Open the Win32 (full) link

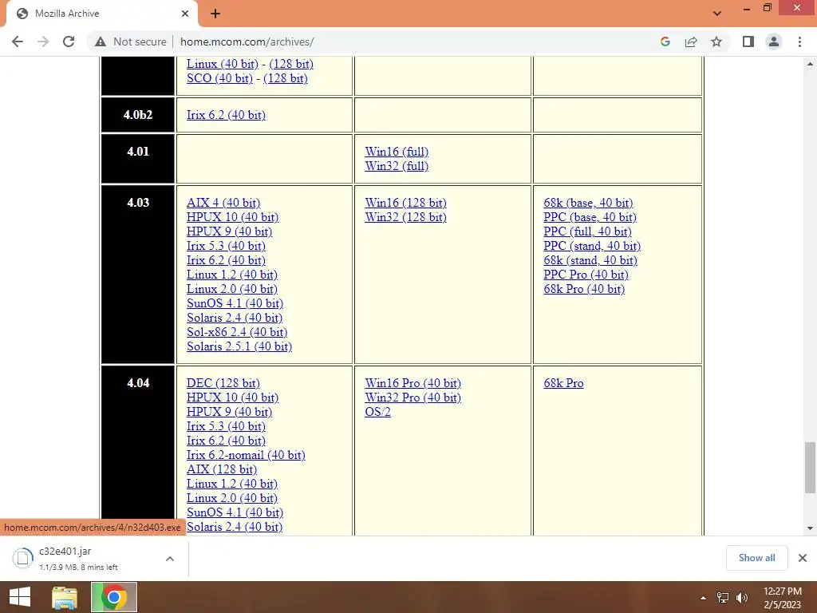click(397, 166)
